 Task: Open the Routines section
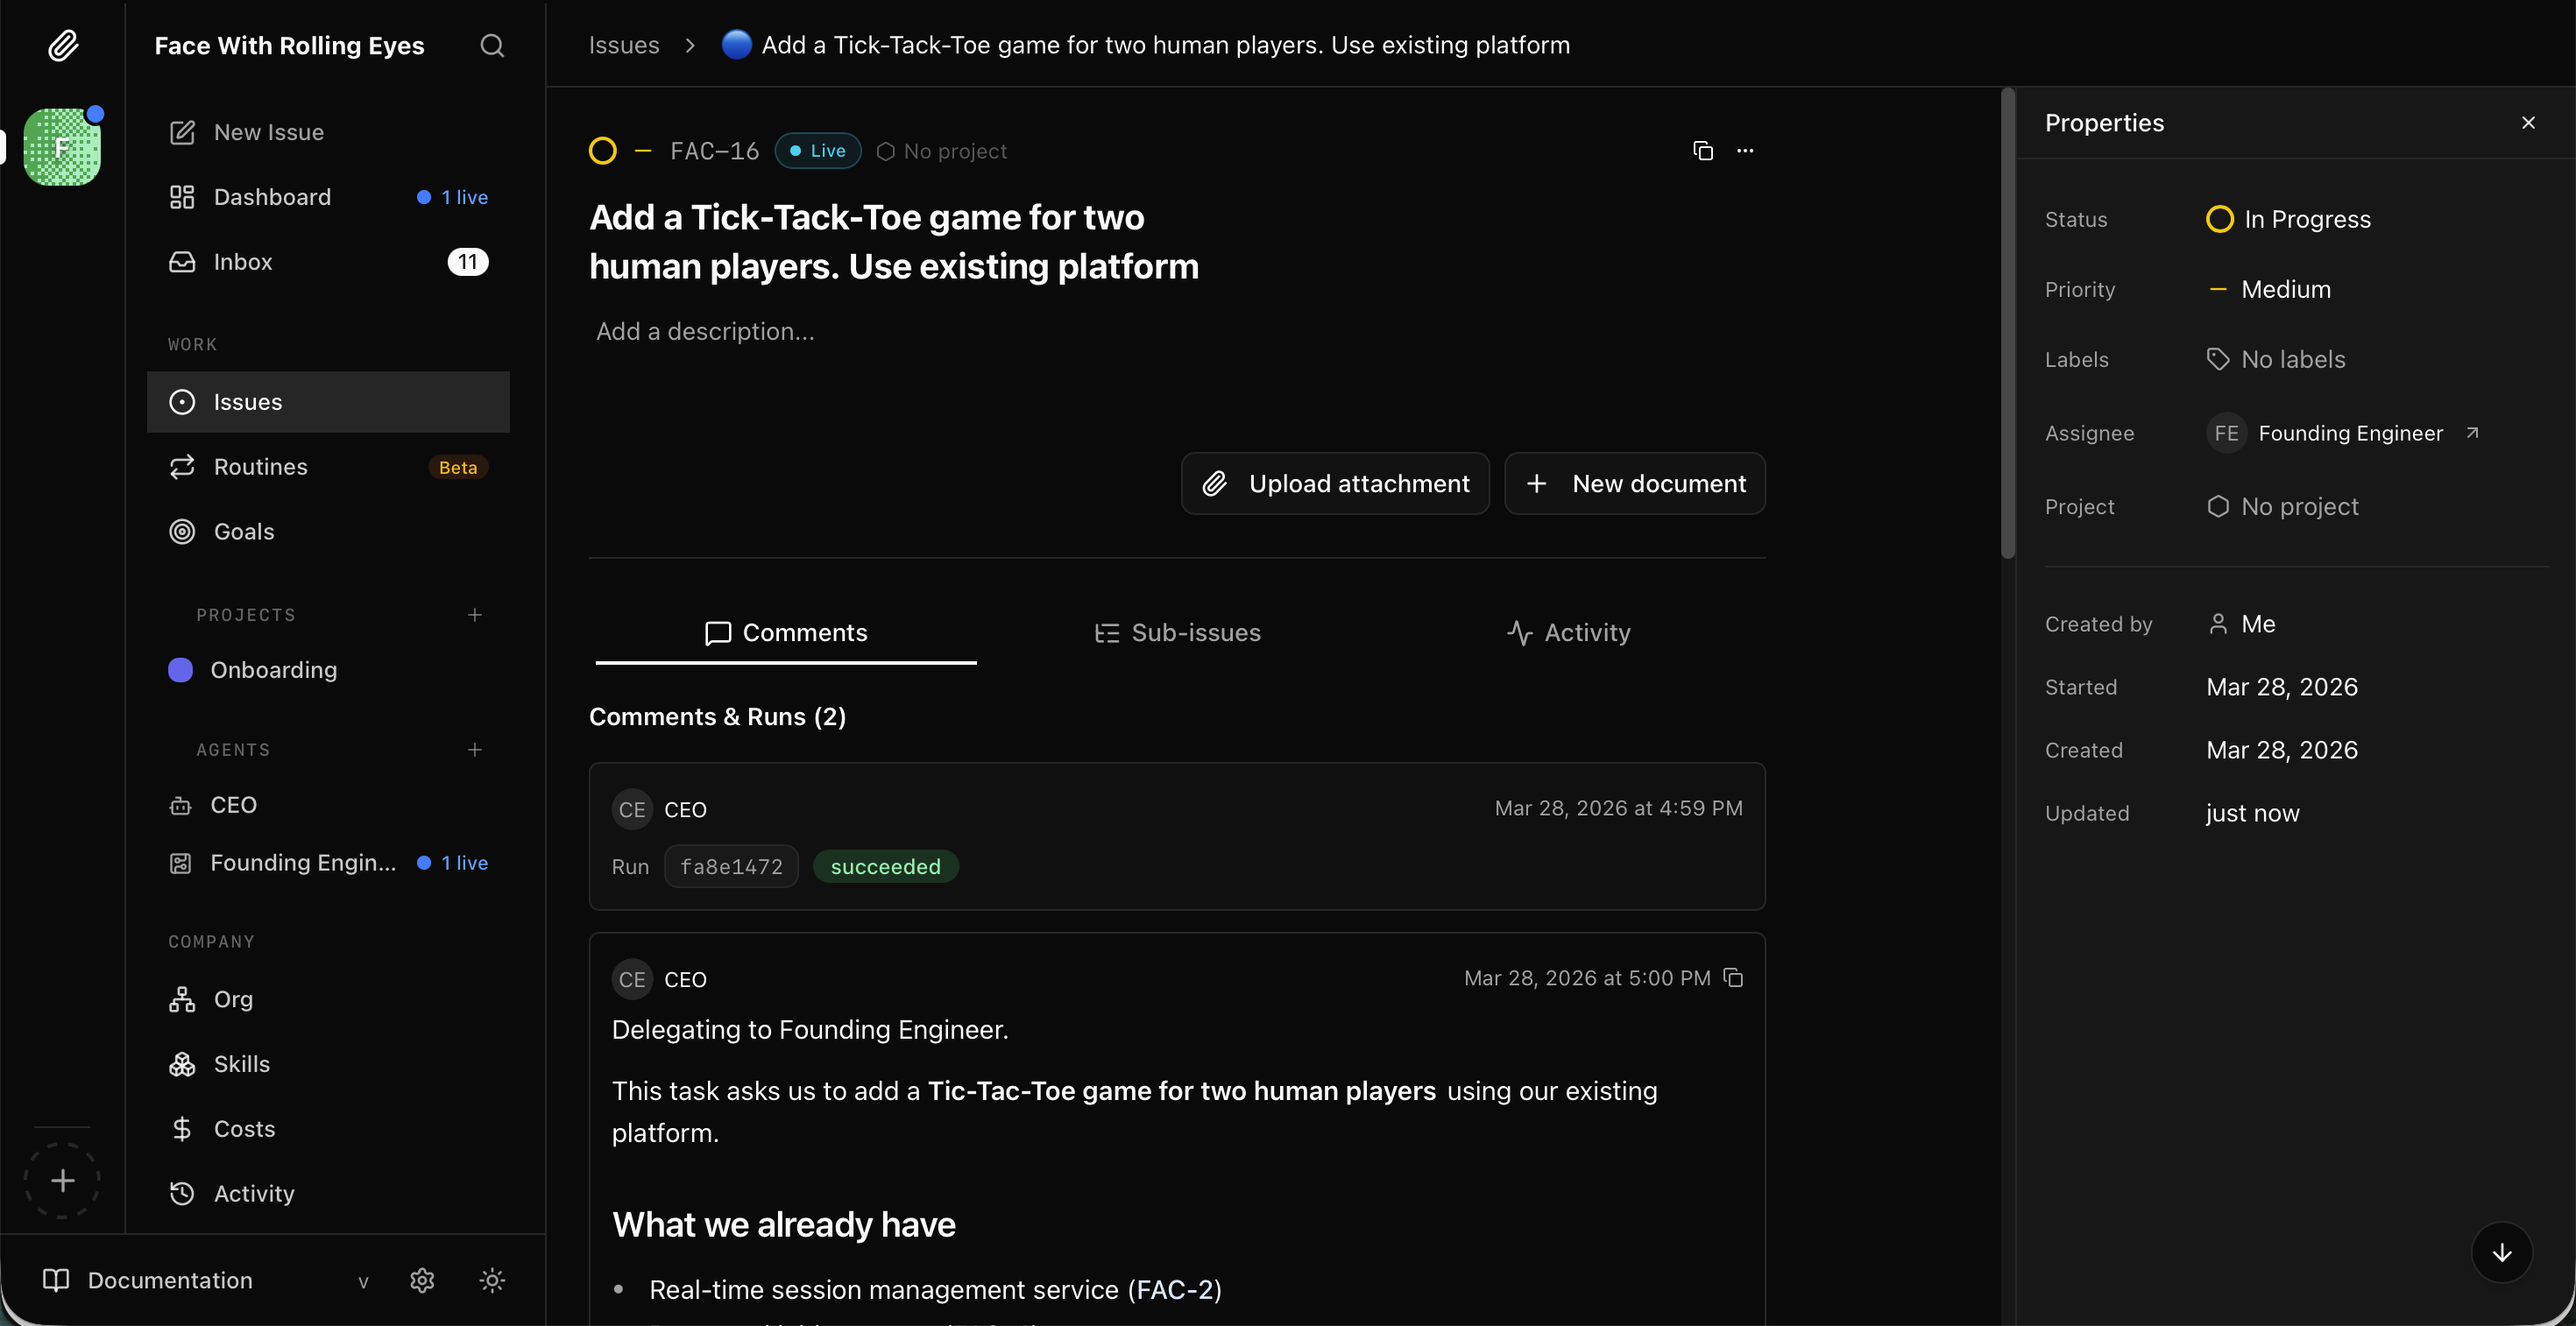[x=260, y=467]
